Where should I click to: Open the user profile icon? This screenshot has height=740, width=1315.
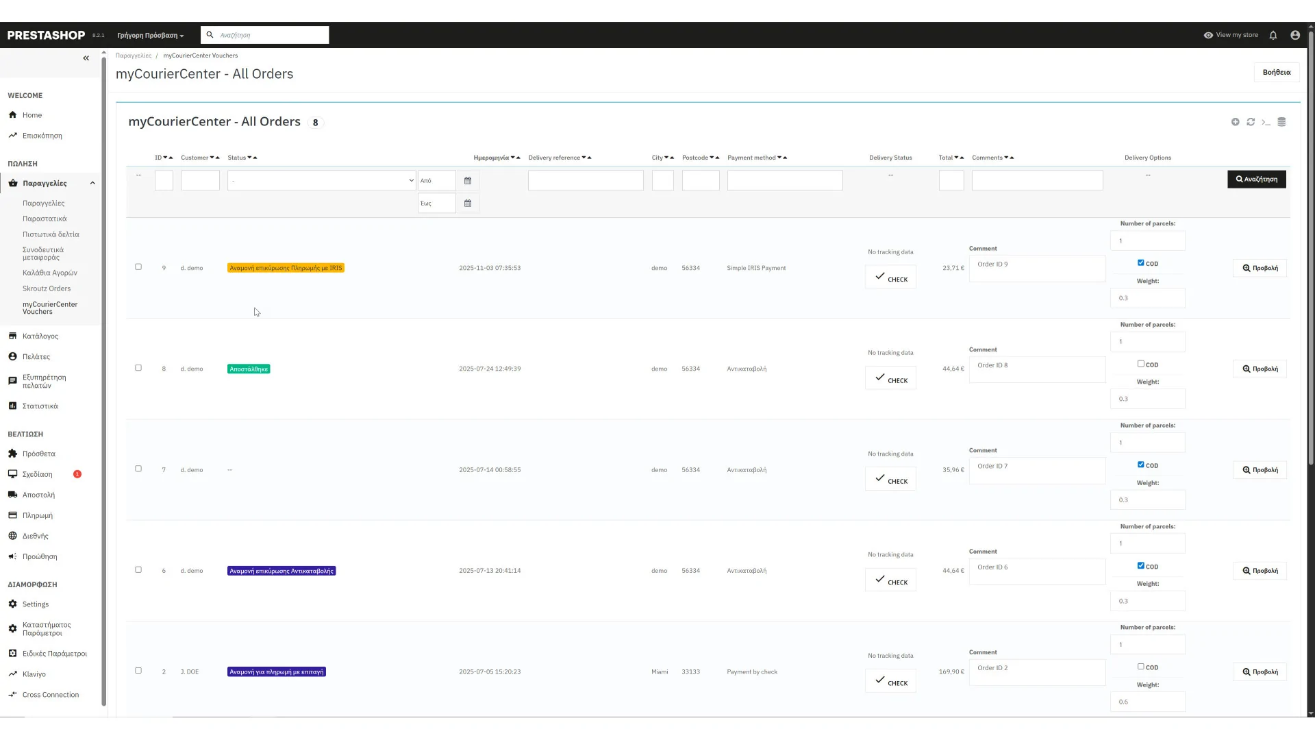point(1295,35)
